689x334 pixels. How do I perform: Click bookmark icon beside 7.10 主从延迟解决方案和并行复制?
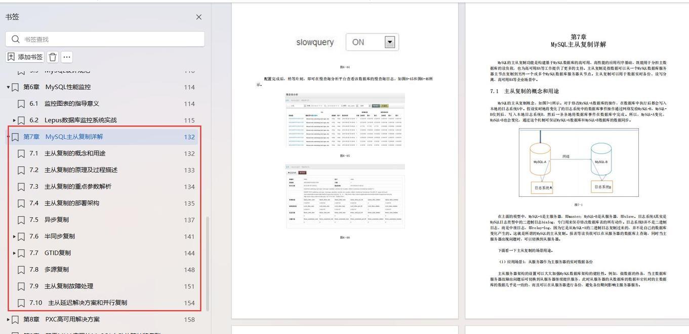pos(21,303)
